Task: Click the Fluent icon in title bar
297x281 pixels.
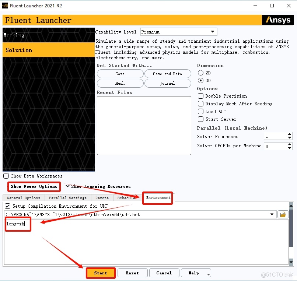Action: point(5,6)
